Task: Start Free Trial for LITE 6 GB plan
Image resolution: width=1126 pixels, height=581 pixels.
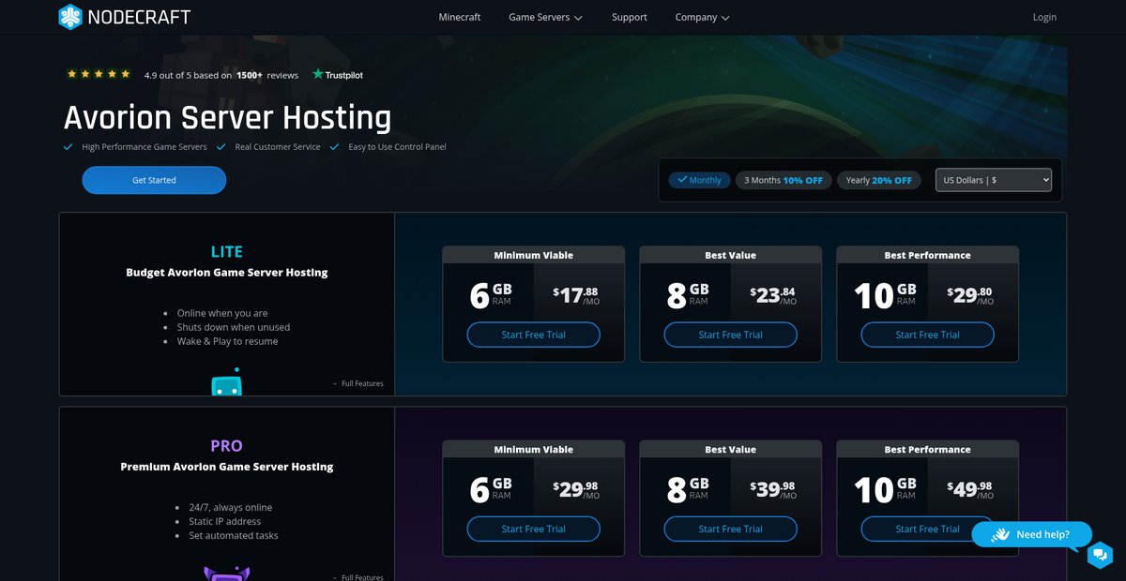Action: point(534,335)
